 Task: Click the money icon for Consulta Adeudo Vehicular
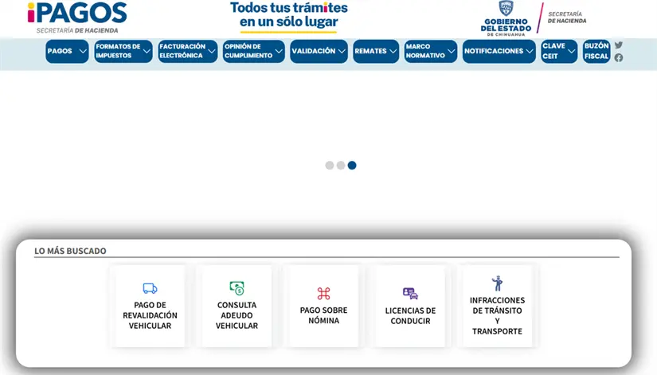point(237,288)
